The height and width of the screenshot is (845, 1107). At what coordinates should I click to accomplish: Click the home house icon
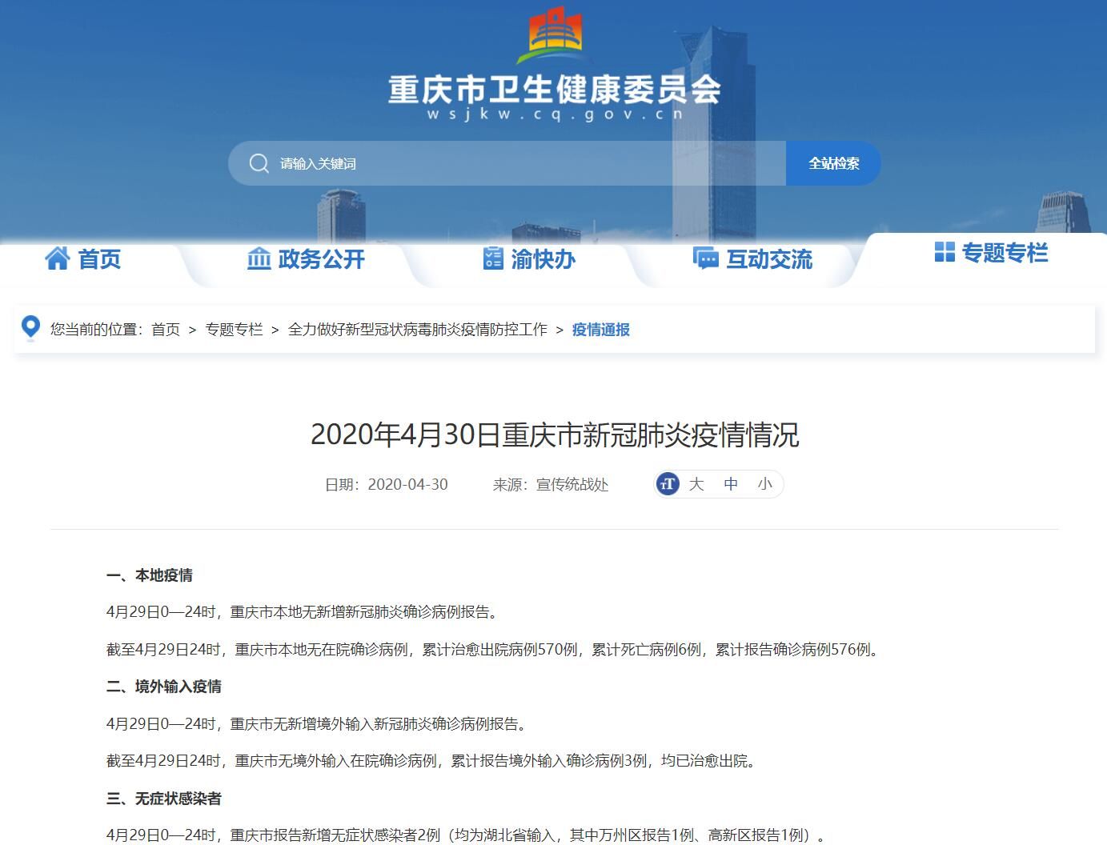pyautogui.click(x=58, y=258)
